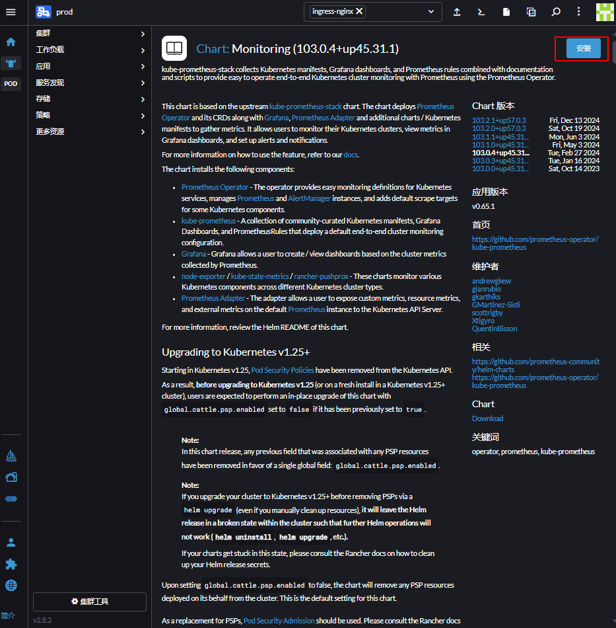Open the sailboat Continuous Delivery icon

[11, 455]
